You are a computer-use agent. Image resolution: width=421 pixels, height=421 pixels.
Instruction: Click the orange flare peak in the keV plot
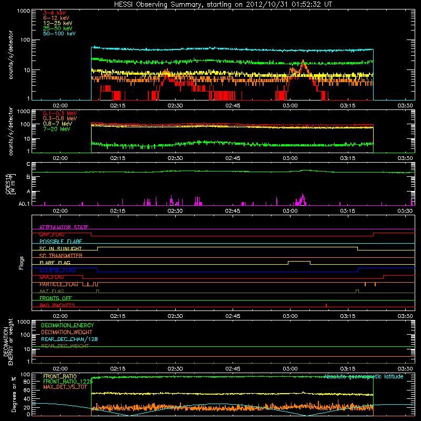303,62
